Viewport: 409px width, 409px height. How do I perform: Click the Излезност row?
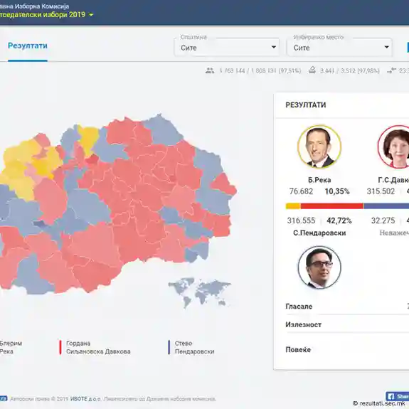tap(347, 324)
